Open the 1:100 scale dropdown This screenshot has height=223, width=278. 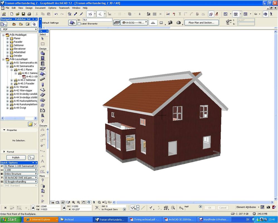(x=20, y=170)
